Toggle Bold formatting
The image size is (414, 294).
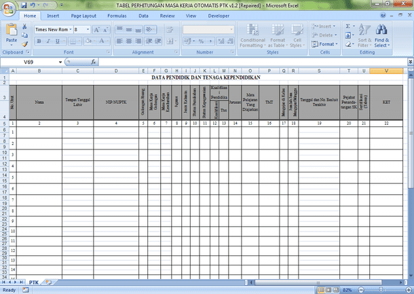[39, 41]
